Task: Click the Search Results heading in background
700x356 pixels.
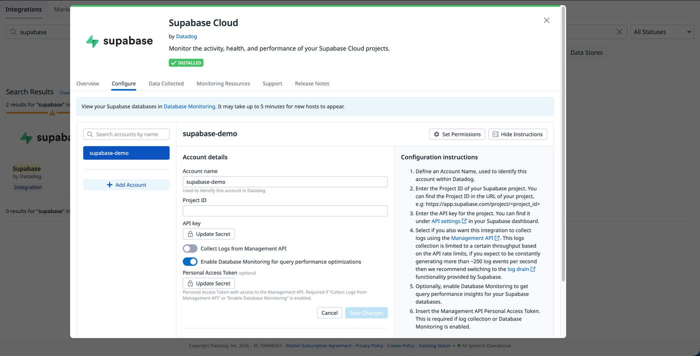Action: (x=29, y=92)
